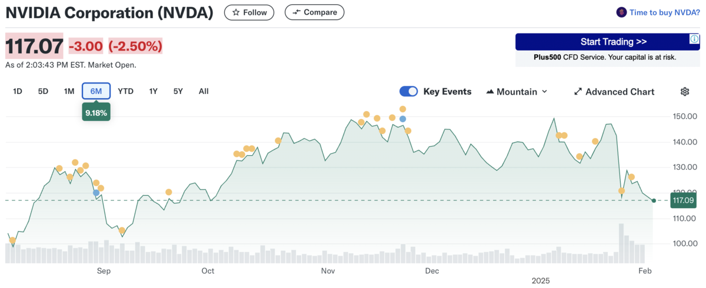Click the blue key event dot near September
706x288 pixels.
pos(96,192)
